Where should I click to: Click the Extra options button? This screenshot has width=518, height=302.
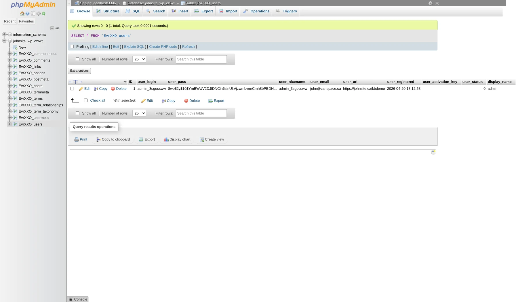79,71
